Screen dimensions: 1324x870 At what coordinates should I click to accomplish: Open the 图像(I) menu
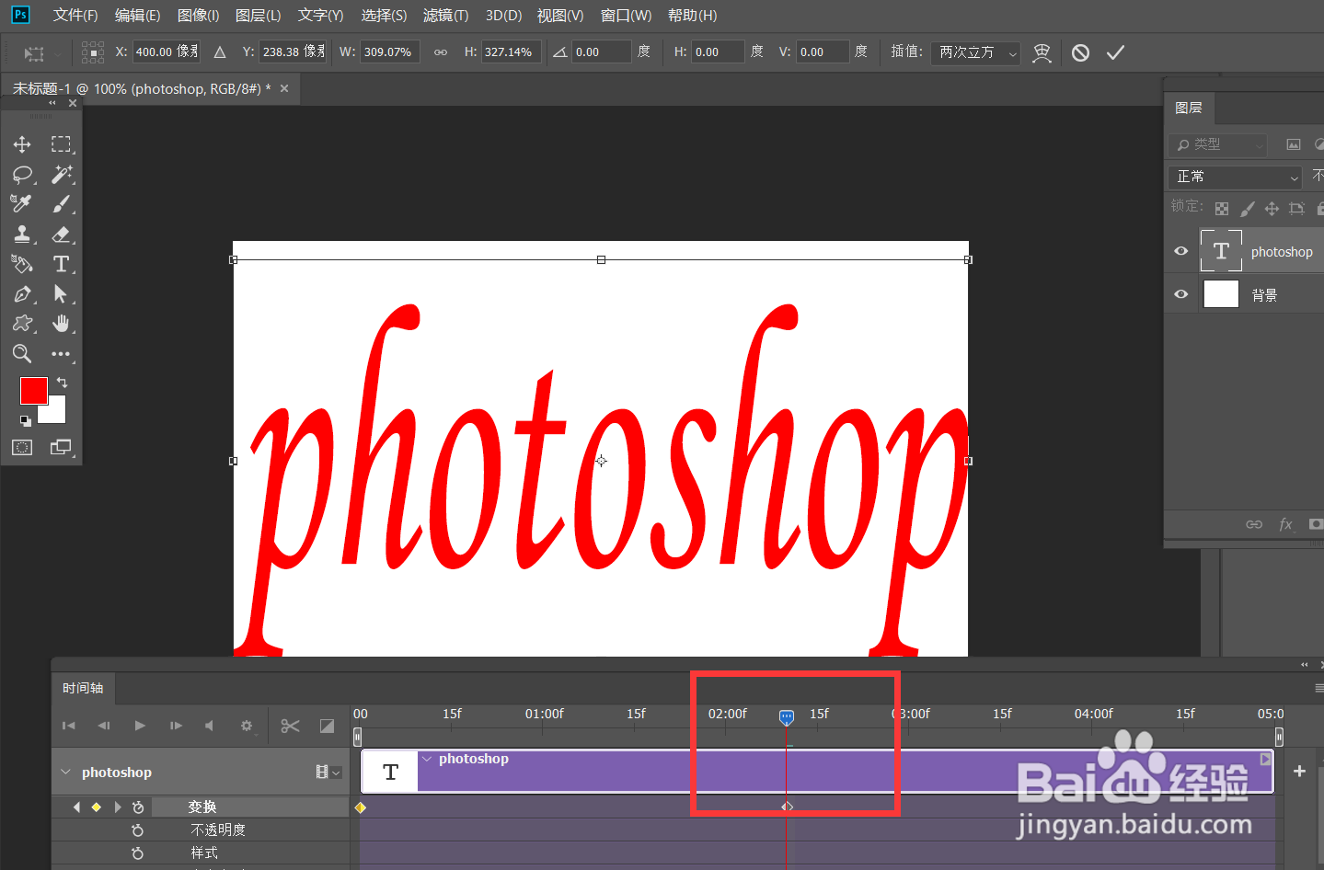(x=199, y=16)
